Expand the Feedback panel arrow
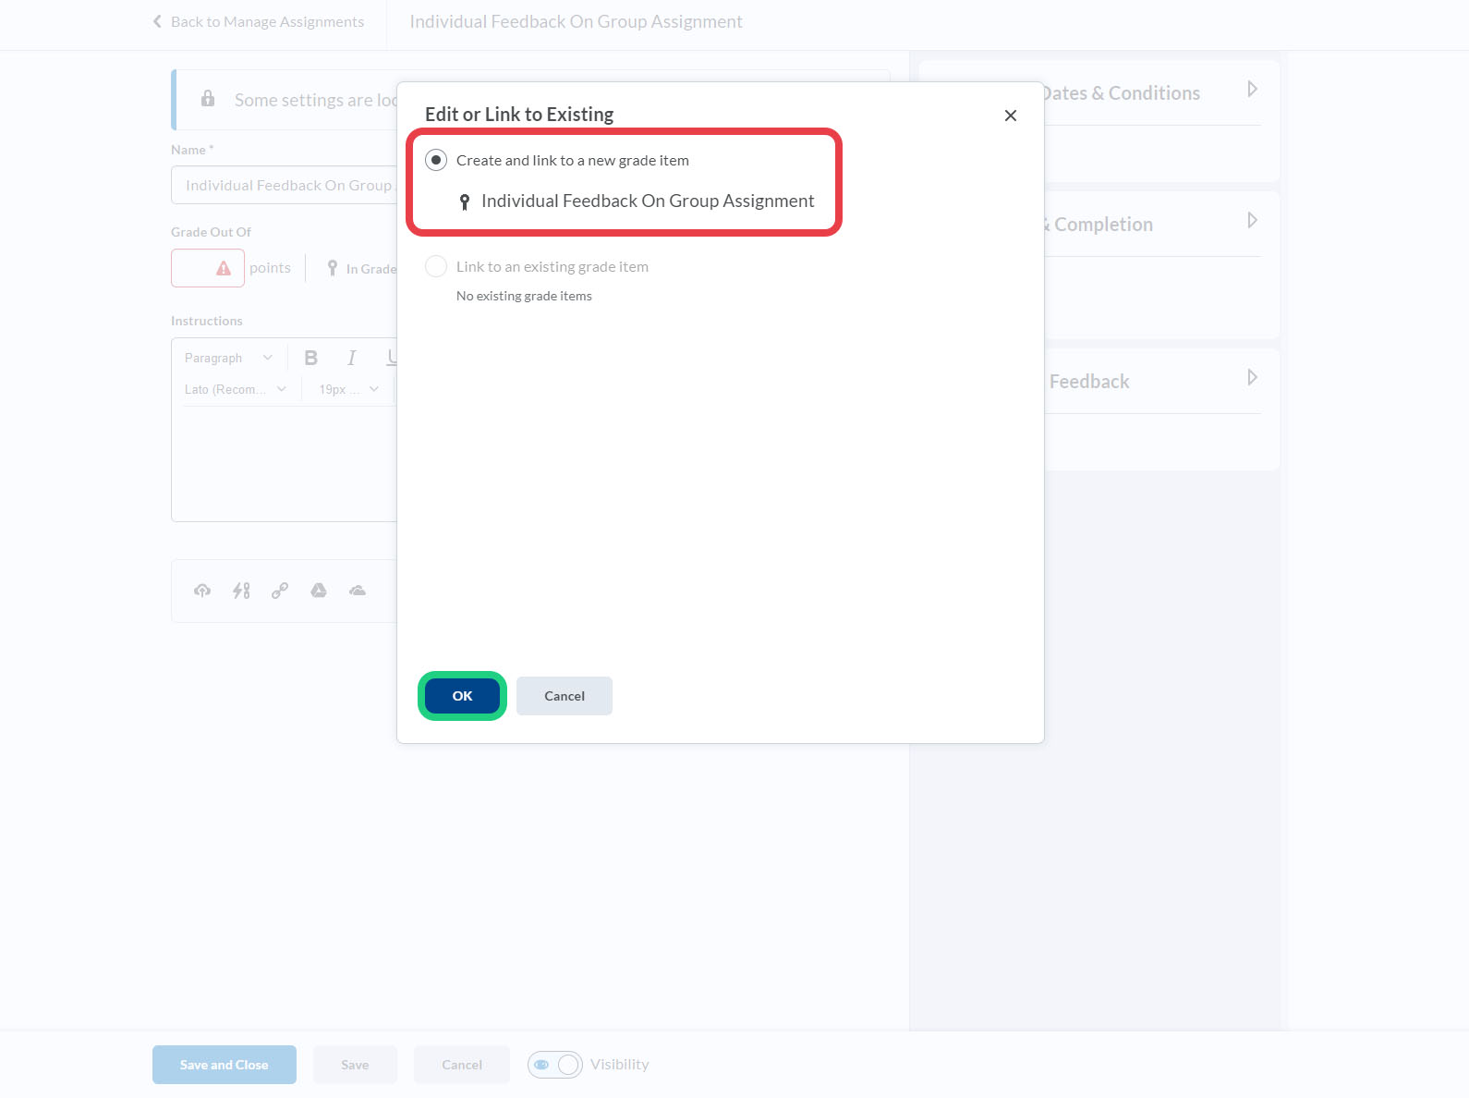The width and height of the screenshot is (1469, 1098). (x=1252, y=378)
